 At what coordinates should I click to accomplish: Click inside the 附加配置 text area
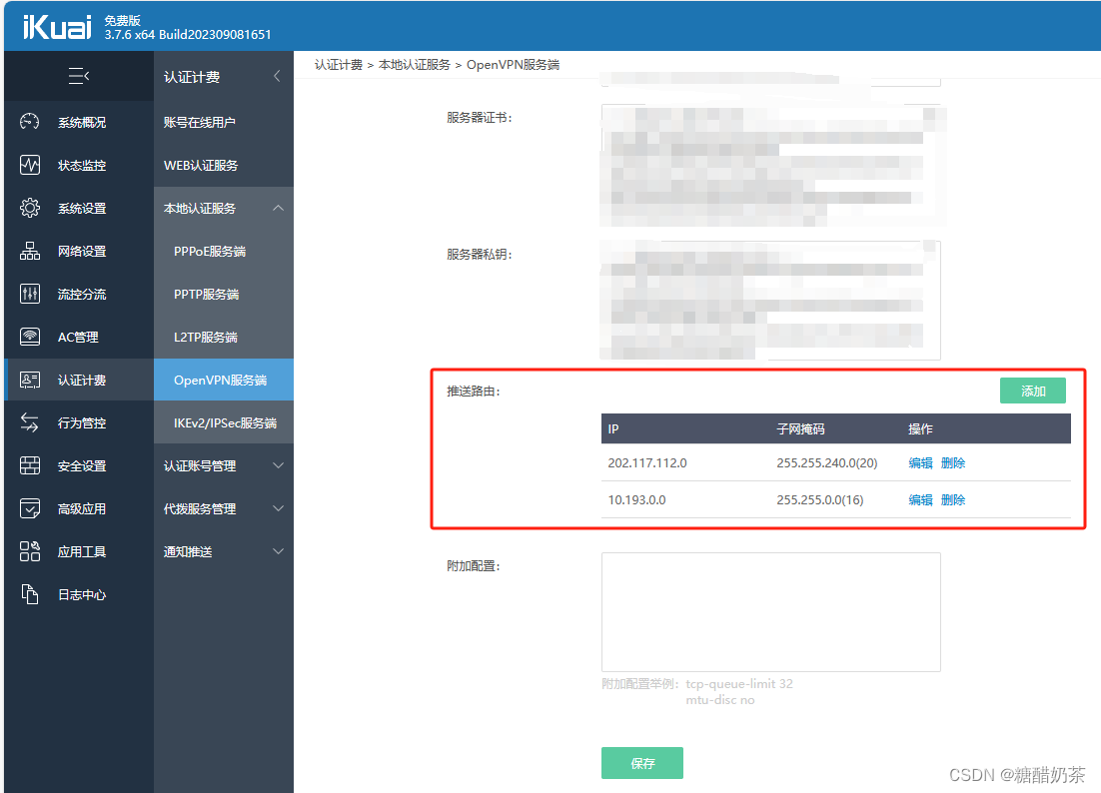(770, 612)
